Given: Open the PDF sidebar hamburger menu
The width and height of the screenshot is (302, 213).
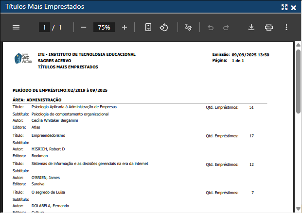Looking at the screenshot, I should 16,28.
